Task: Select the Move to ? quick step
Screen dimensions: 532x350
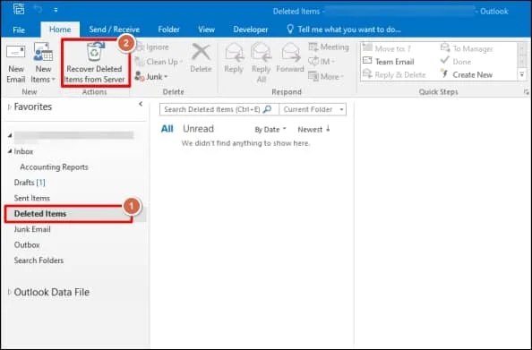Action: [387, 49]
